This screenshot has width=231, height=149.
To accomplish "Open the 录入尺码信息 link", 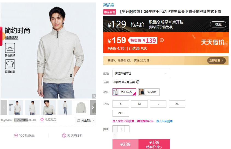I will point(164,121).
